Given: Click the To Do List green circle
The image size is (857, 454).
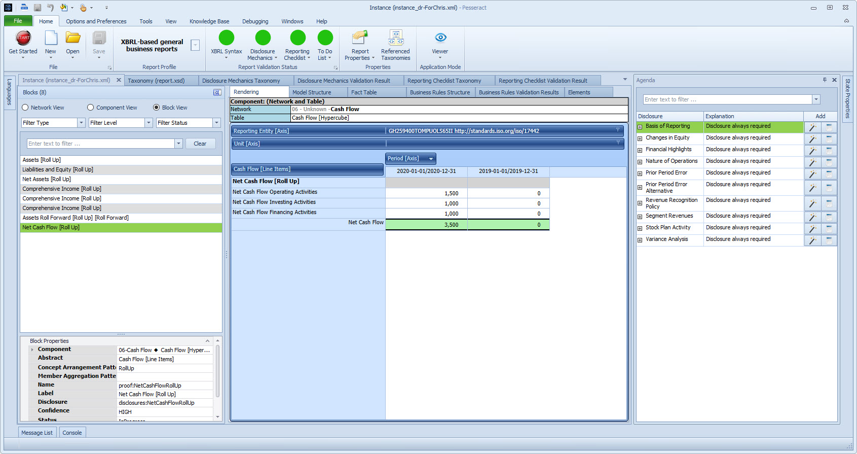Looking at the screenshot, I should (x=325, y=38).
